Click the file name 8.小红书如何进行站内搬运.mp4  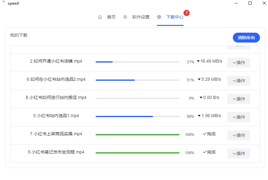[56, 98]
